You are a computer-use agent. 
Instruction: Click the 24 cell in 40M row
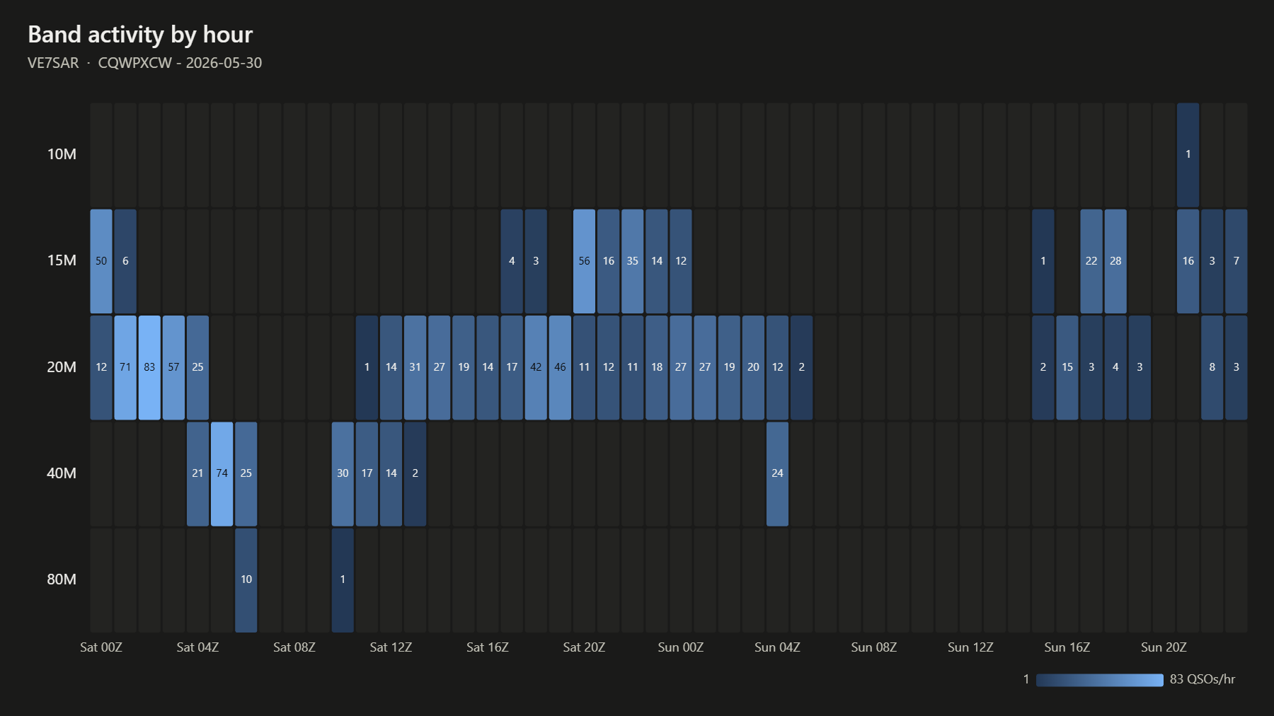point(777,473)
